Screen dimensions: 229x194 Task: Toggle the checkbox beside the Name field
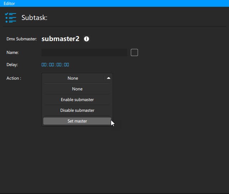coord(134,53)
